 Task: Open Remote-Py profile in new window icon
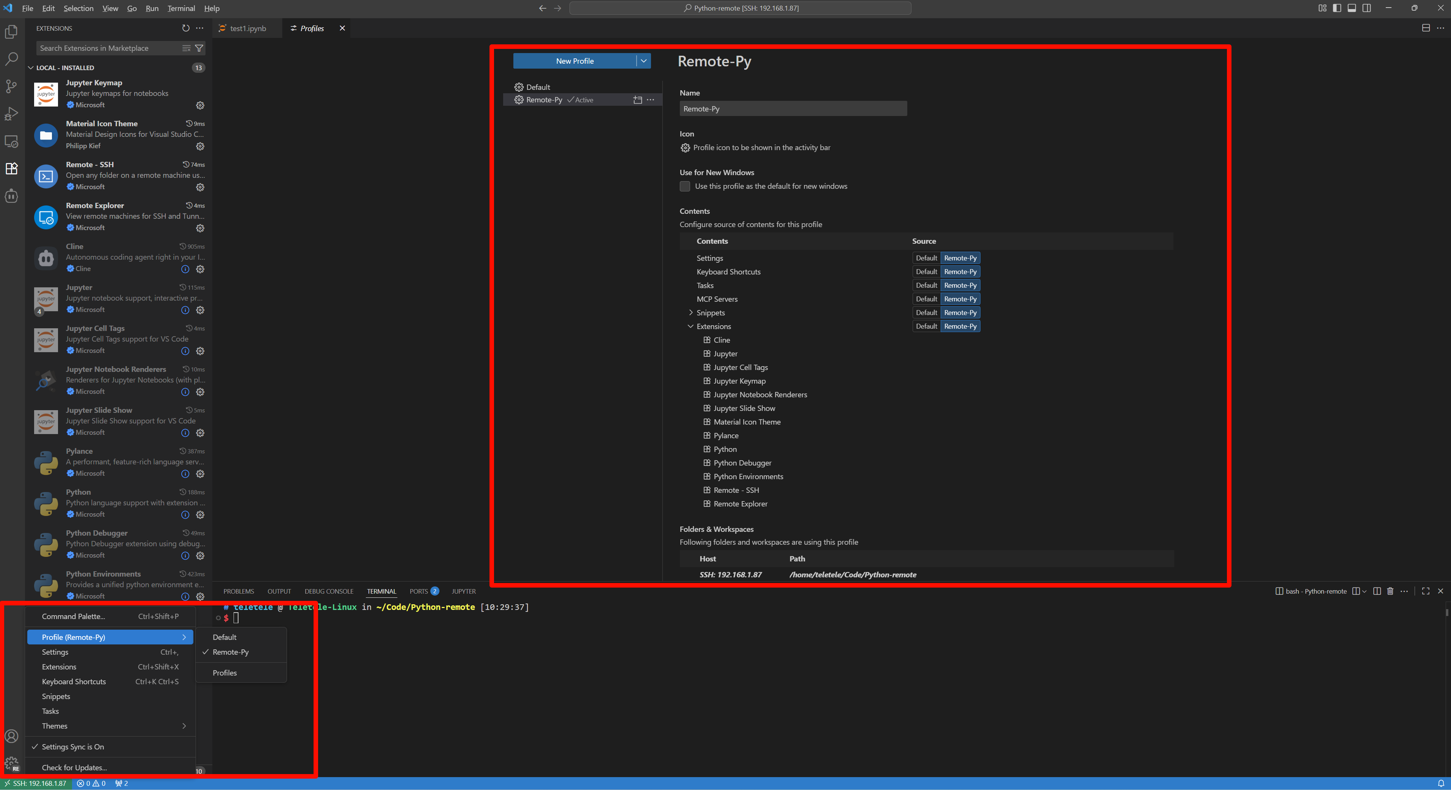(638, 100)
